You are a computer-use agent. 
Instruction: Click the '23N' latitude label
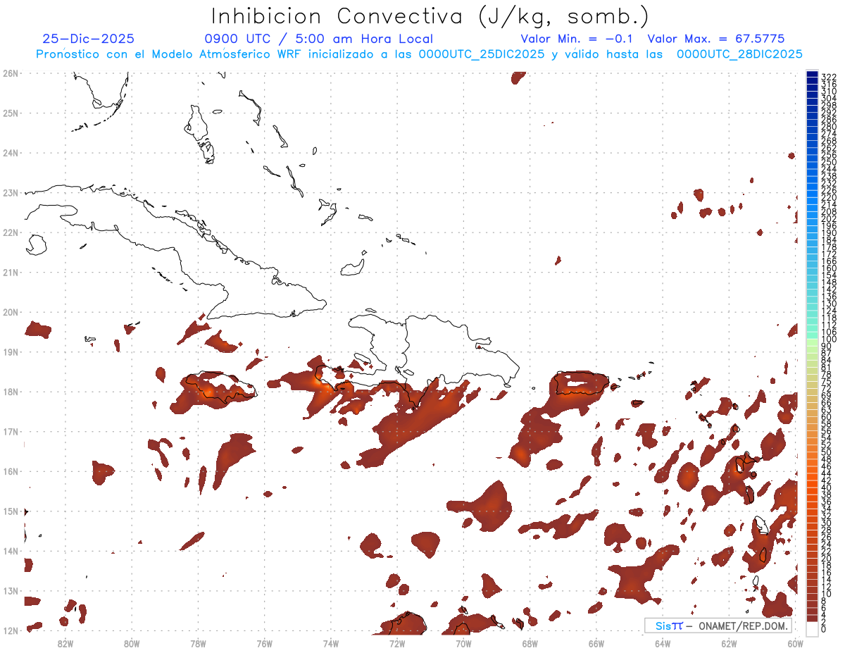[x=11, y=192]
